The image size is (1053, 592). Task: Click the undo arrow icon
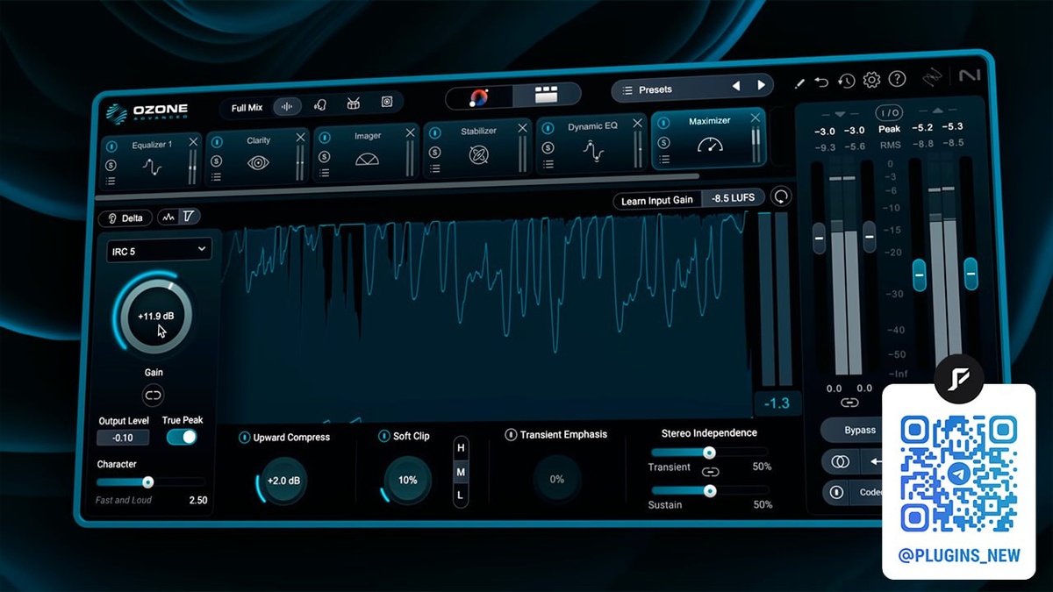point(821,82)
